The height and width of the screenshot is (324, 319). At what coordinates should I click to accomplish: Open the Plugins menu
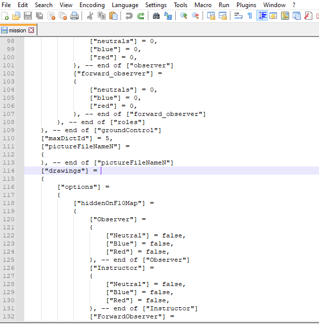tap(246, 5)
